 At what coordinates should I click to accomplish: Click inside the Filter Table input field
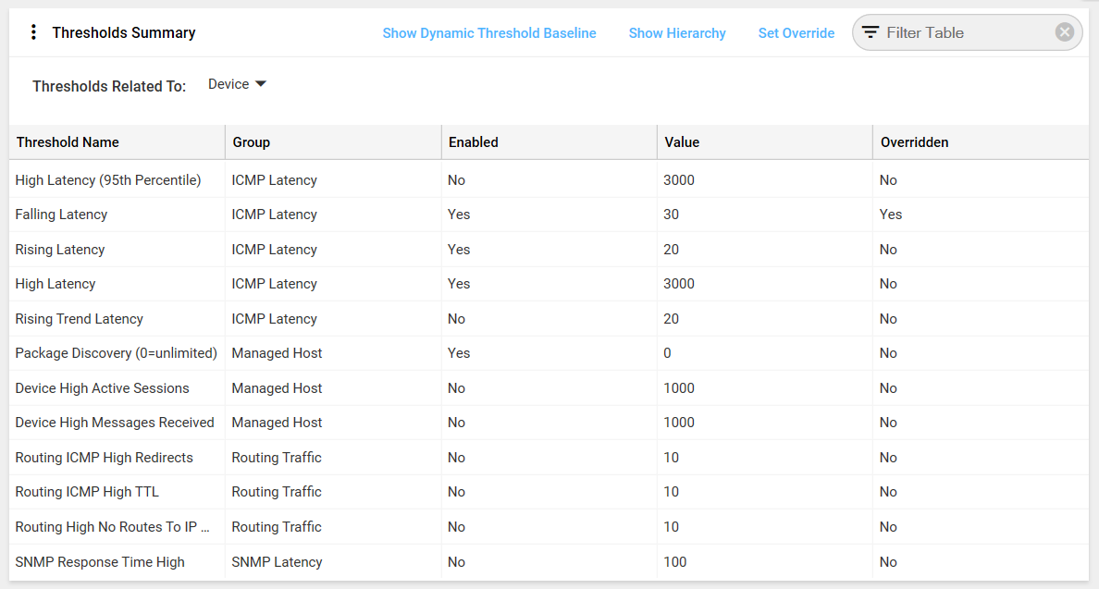[953, 31]
